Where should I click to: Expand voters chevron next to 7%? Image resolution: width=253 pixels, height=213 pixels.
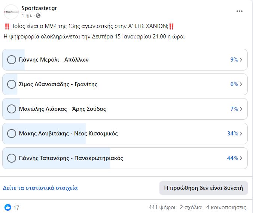click(241, 109)
